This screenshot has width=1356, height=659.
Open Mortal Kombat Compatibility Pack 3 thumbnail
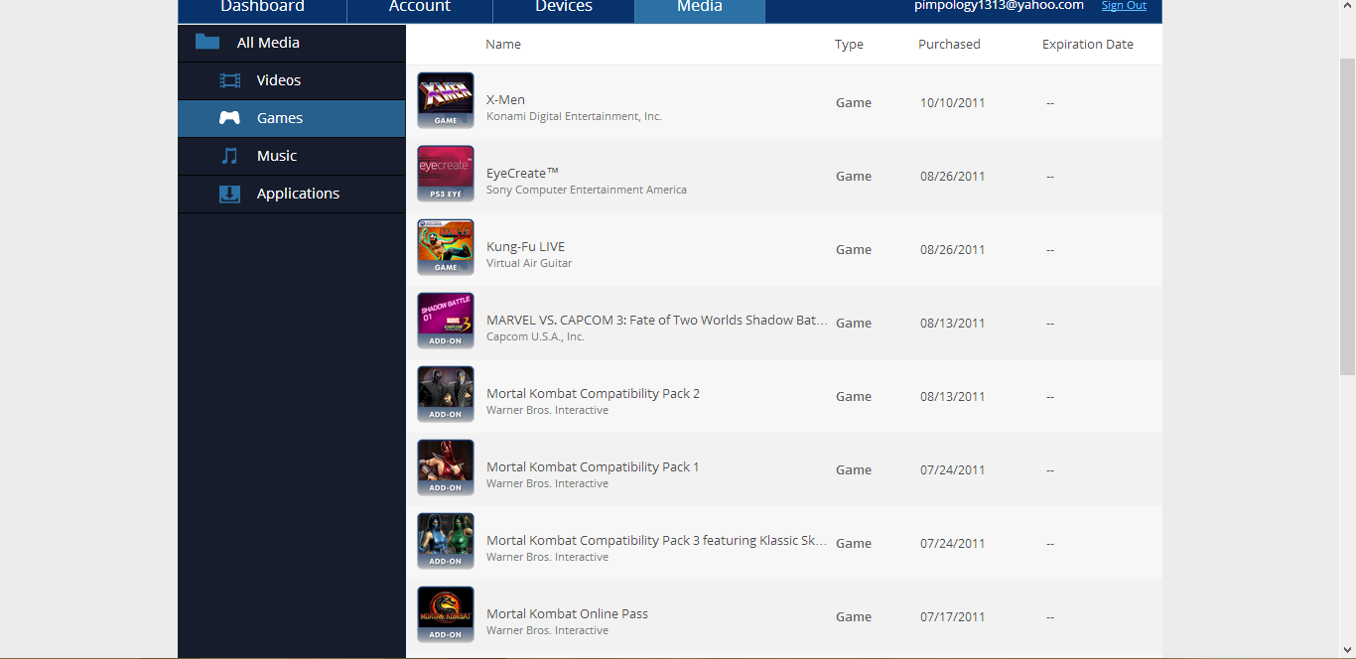click(446, 541)
